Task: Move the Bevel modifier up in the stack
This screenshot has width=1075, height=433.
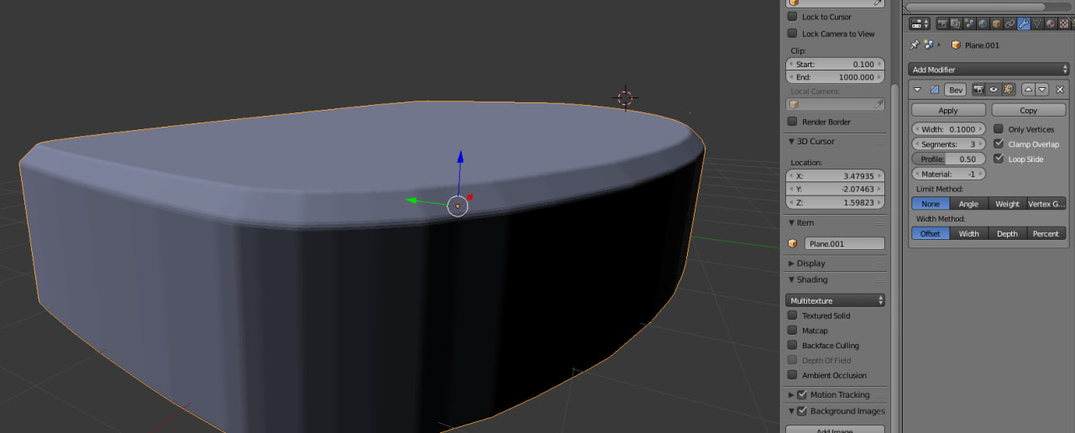Action: click(1029, 90)
